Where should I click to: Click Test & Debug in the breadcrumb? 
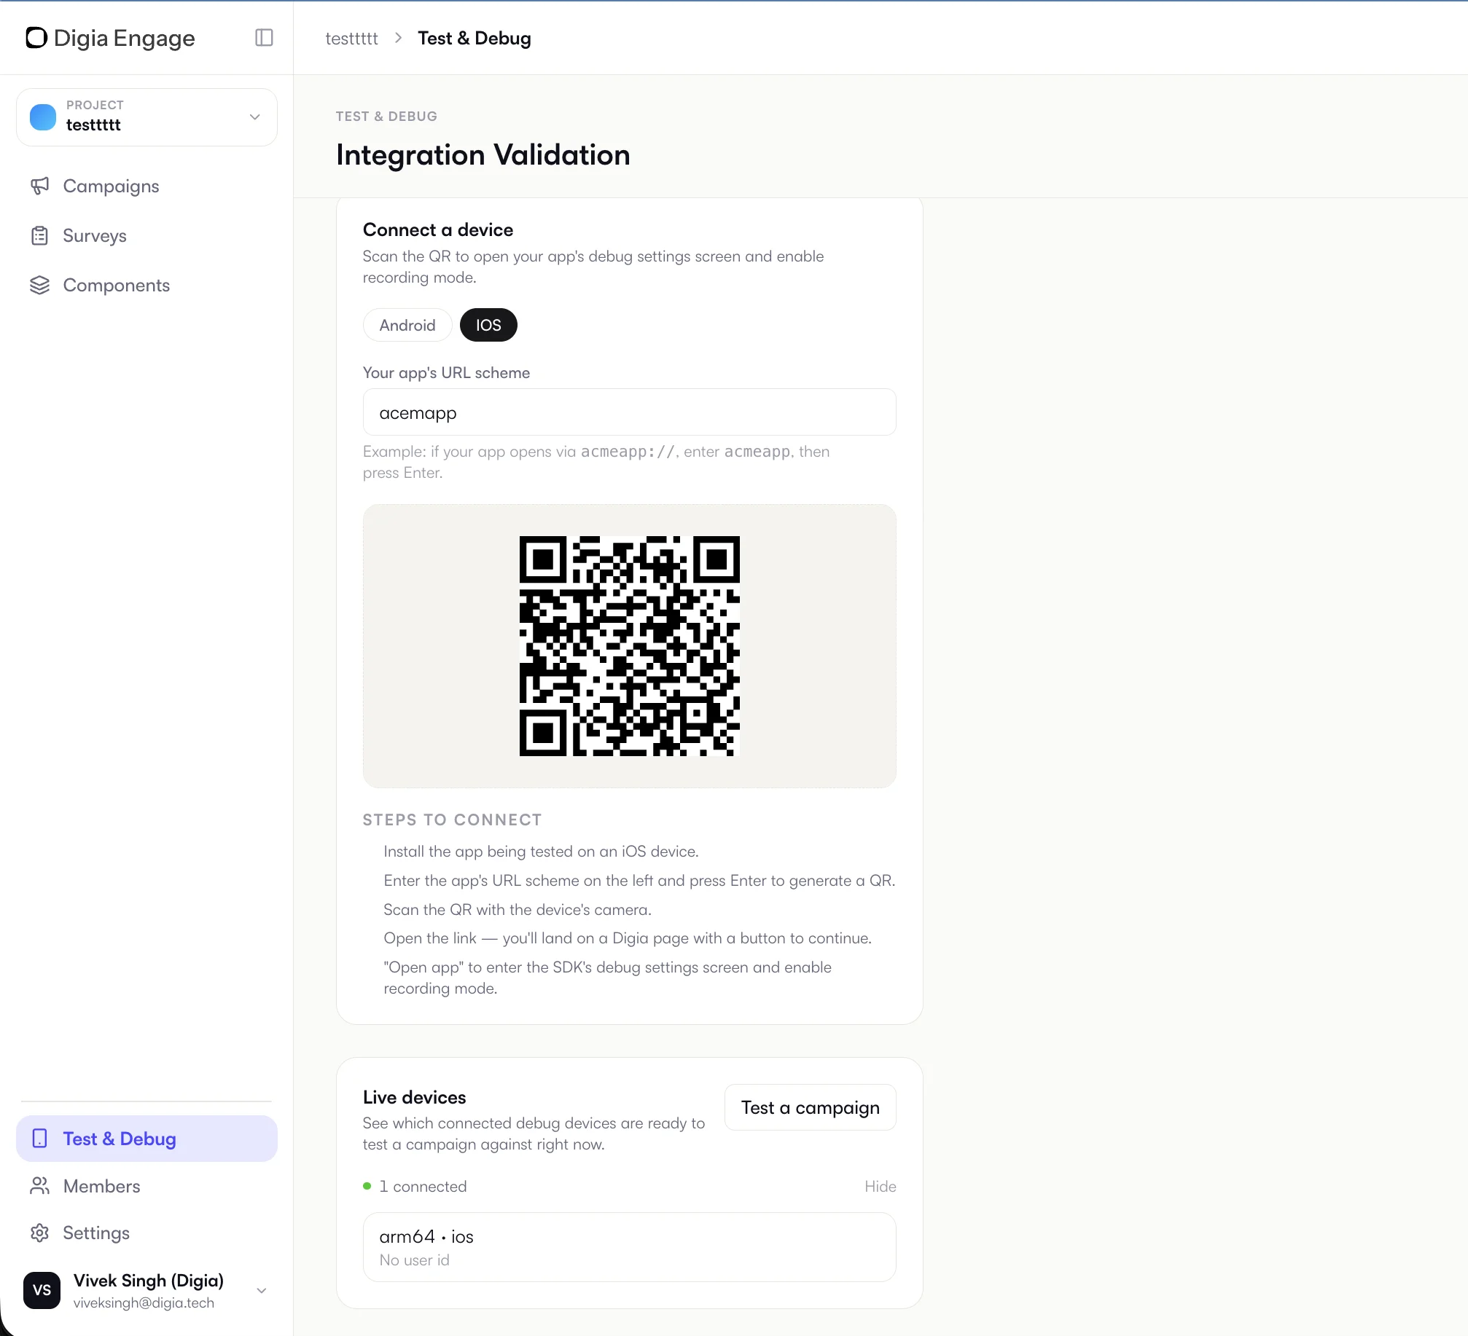pos(475,38)
